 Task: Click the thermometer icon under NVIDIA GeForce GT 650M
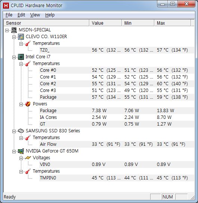click(x=28, y=171)
